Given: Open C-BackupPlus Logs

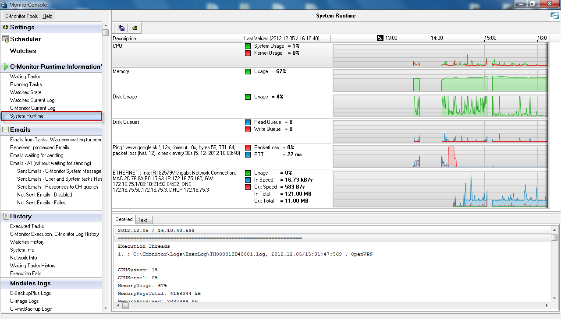Looking at the screenshot, I should 31,293.
